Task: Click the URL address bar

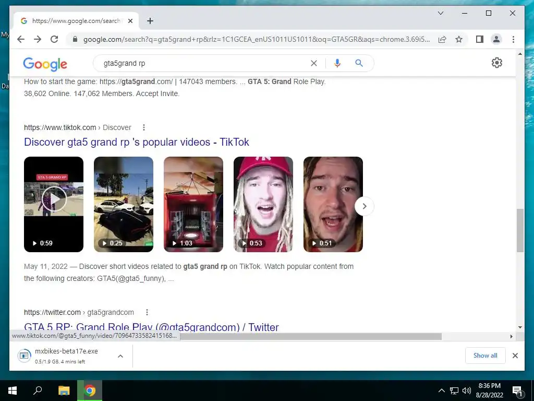Action: click(x=257, y=39)
